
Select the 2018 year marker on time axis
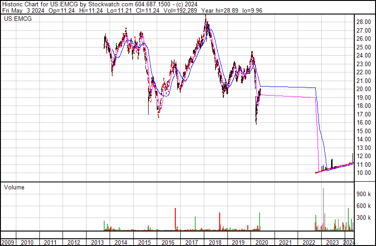(x=215, y=242)
